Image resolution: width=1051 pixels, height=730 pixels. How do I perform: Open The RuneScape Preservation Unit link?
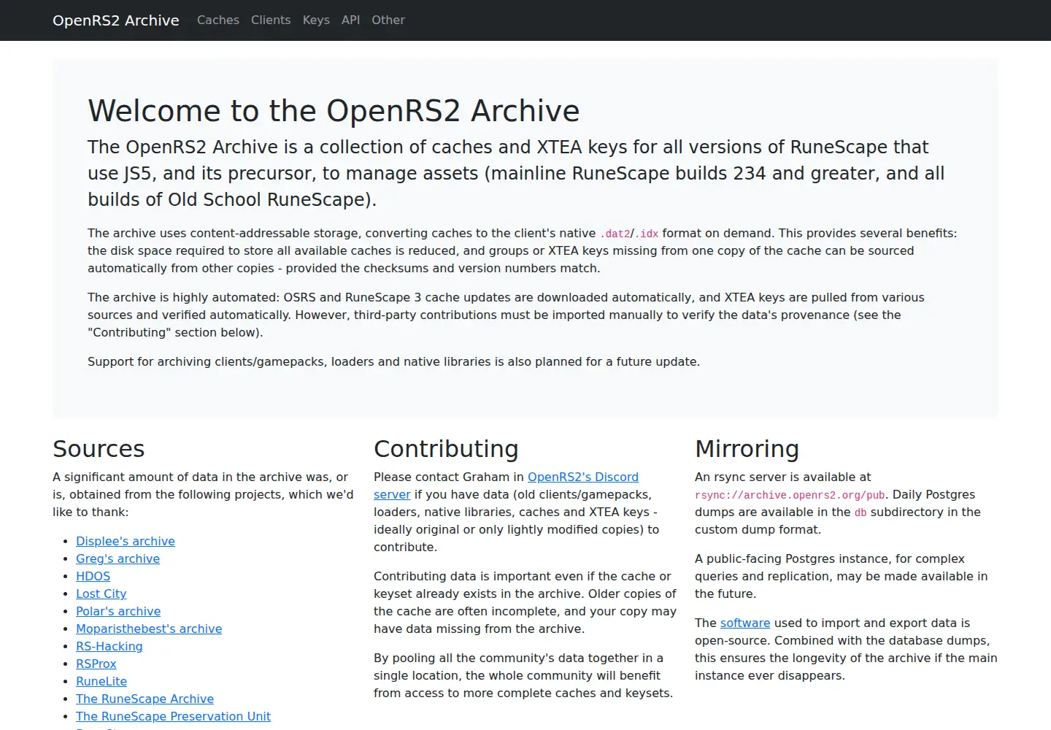[173, 716]
